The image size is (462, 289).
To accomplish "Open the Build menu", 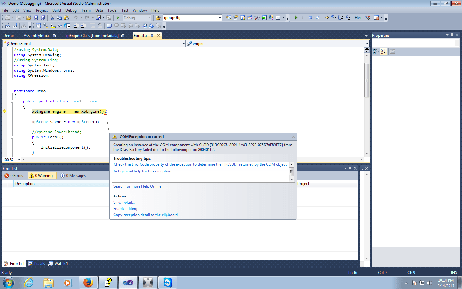I will (x=56, y=10).
